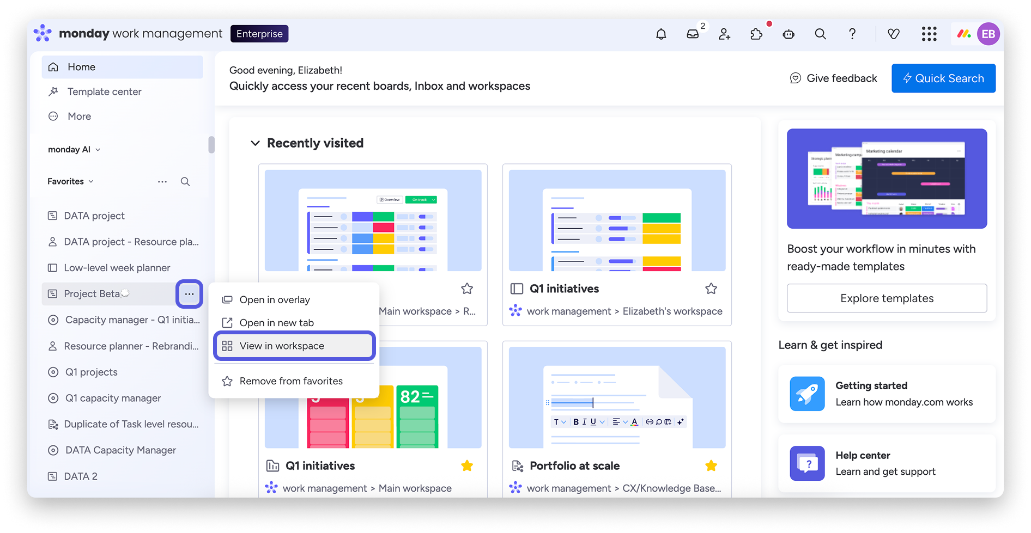The width and height of the screenshot is (1031, 533).
Task: Collapse the Favorites section
Action: [70, 182]
